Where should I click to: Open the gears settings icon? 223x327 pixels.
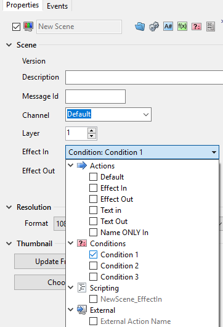[154, 27]
